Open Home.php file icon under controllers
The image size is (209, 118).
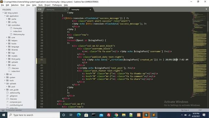point(11,28)
